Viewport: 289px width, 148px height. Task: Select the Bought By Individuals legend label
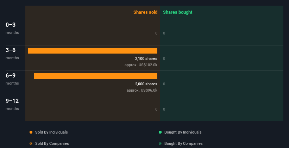tap(183, 132)
